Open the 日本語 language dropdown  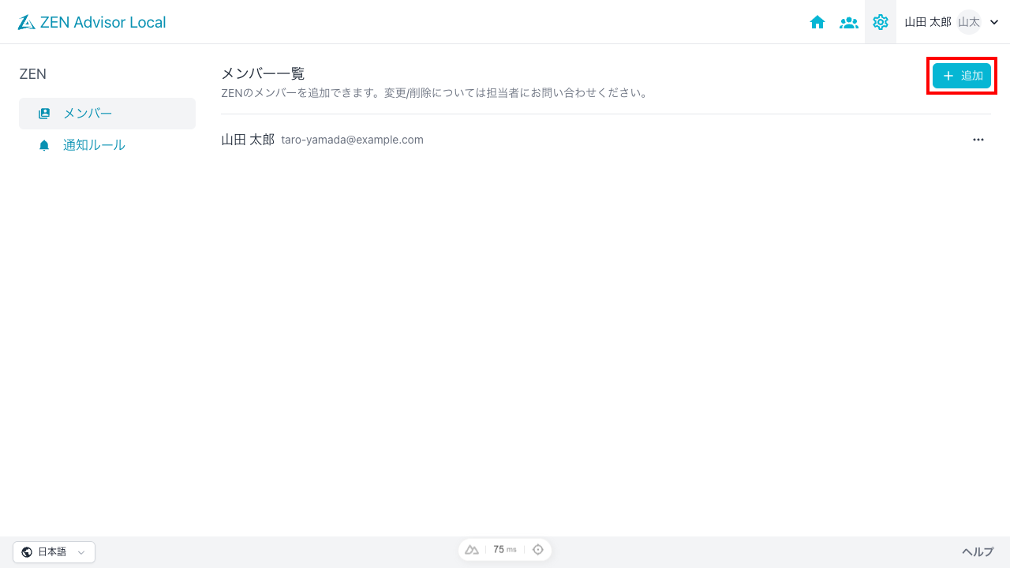(54, 551)
